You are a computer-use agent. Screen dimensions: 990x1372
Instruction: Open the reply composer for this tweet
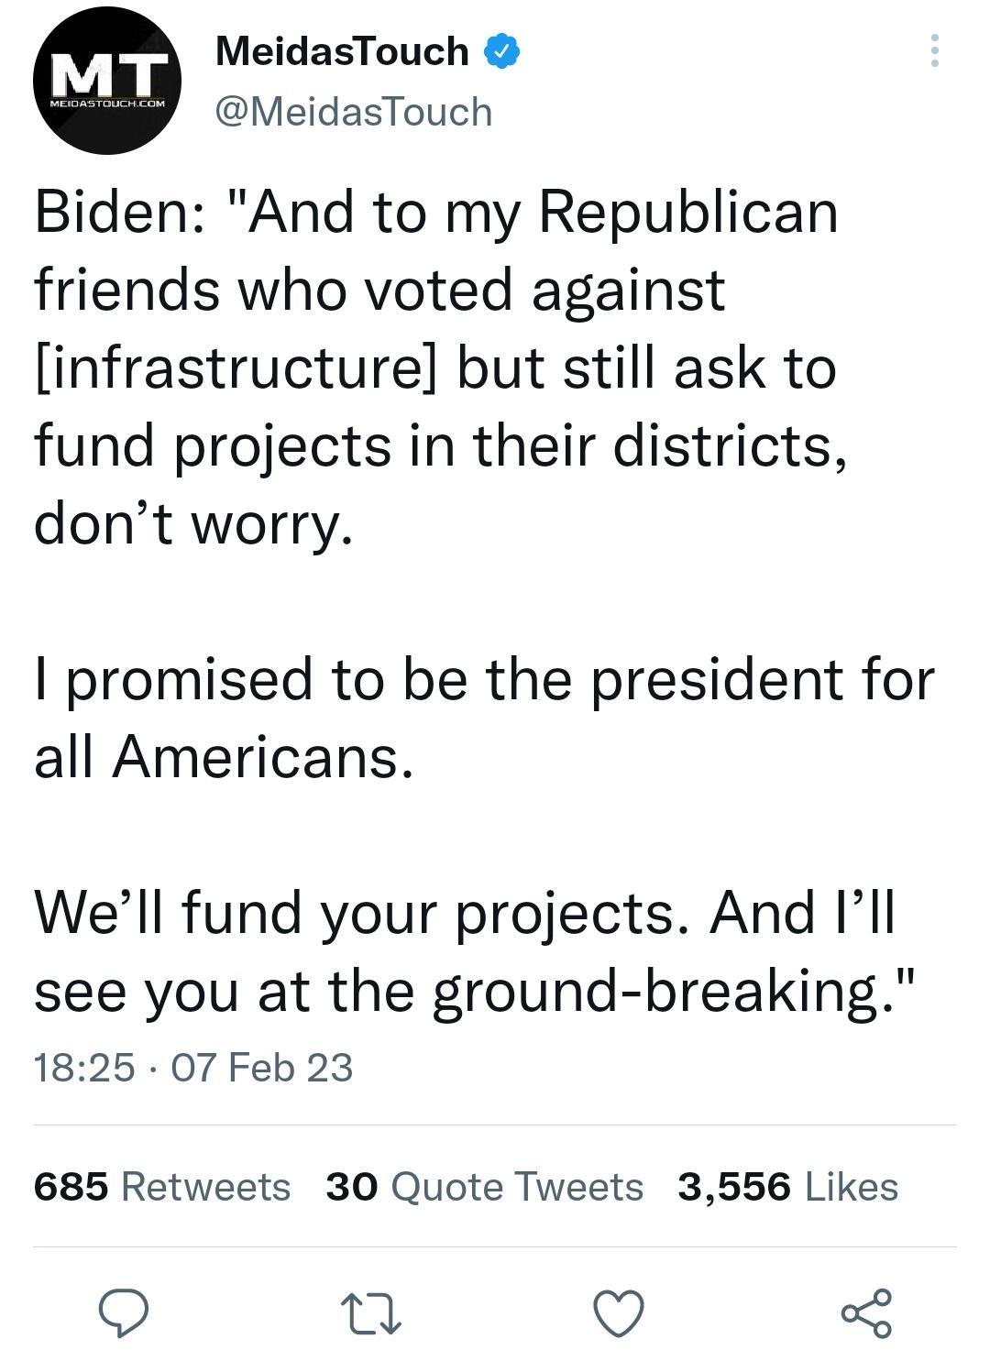126,1315
